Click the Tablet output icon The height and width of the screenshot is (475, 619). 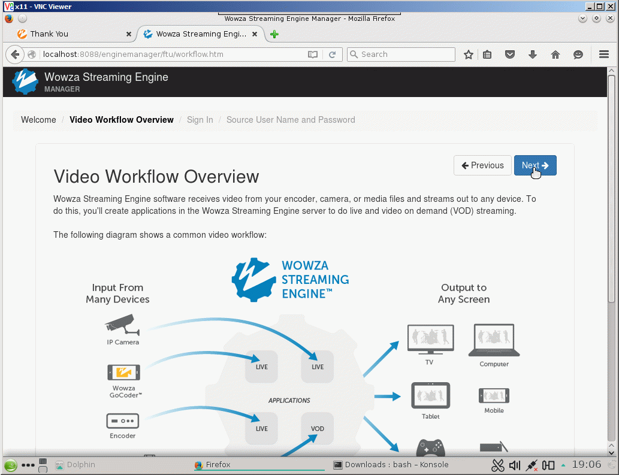(x=430, y=395)
